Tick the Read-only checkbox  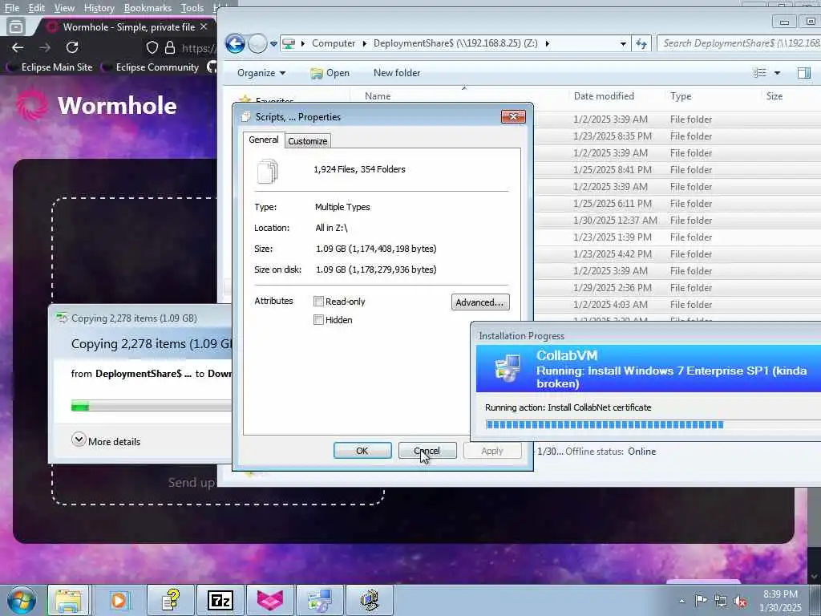(318, 302)
